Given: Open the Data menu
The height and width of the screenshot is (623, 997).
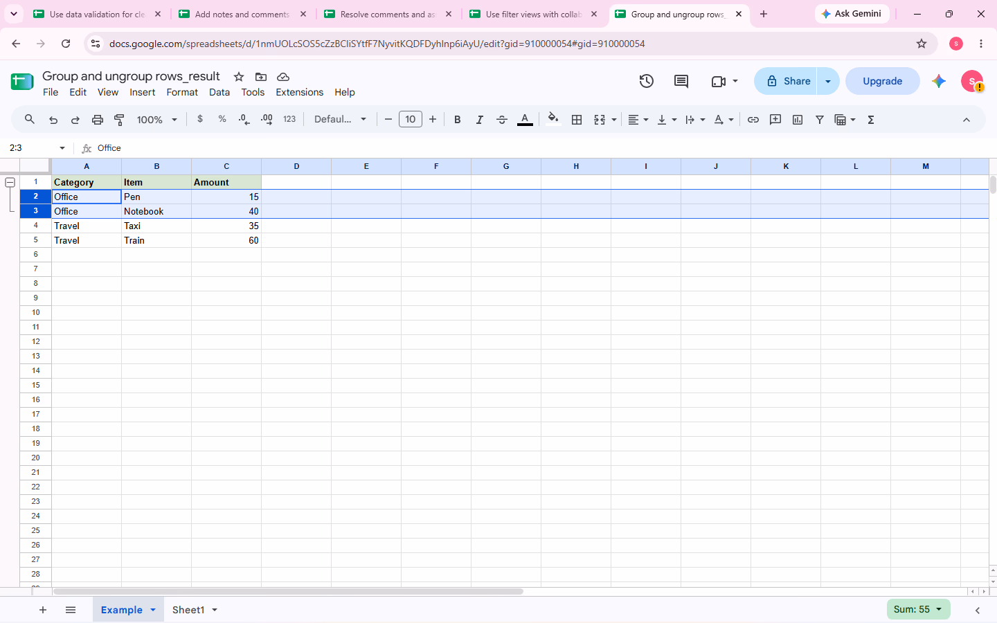Looking at the screenshot, I should [219, 92].
